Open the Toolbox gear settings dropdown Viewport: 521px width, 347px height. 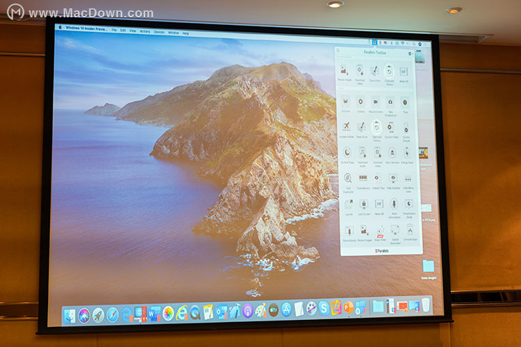click(x=411, y=53)
